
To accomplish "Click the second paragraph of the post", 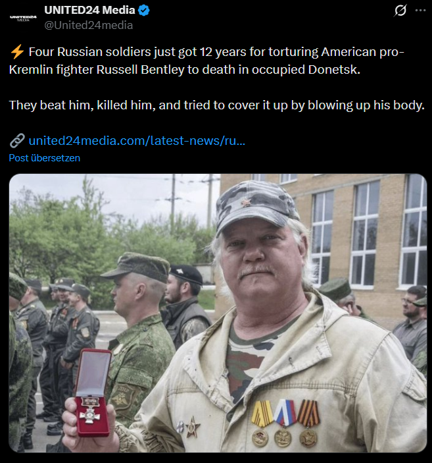I will point(217,105).
